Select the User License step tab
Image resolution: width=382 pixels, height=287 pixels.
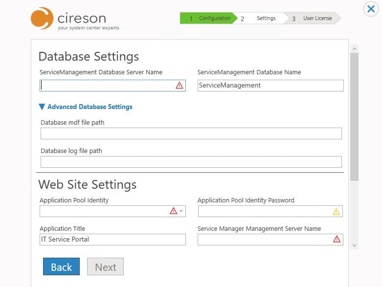pos(313,19)
